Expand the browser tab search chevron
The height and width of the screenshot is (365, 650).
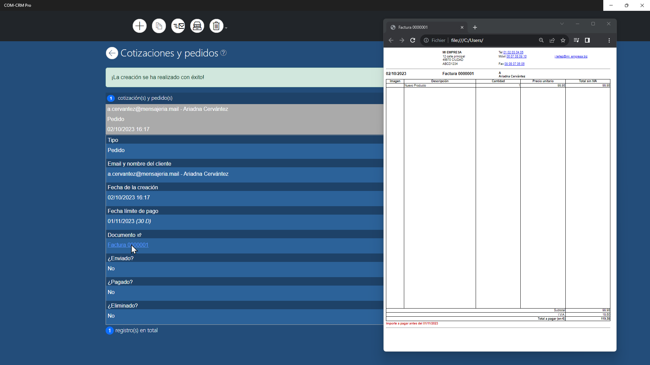pos(562,24)
